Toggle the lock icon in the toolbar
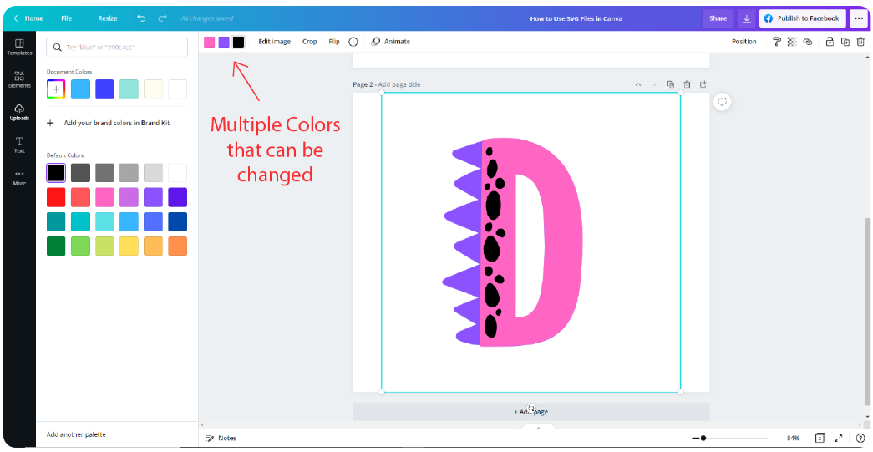The width and height of the screenshot is (873, 452). click(x=829, y=42)
